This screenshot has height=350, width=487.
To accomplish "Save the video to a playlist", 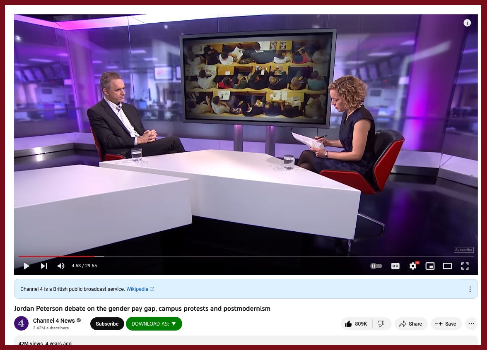I will click(446, 324).
